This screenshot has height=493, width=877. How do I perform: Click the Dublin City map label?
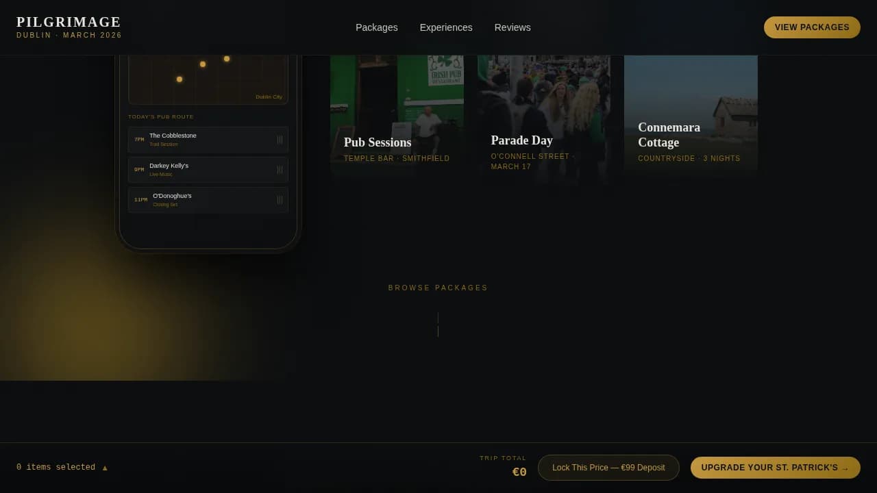[269, 97]
